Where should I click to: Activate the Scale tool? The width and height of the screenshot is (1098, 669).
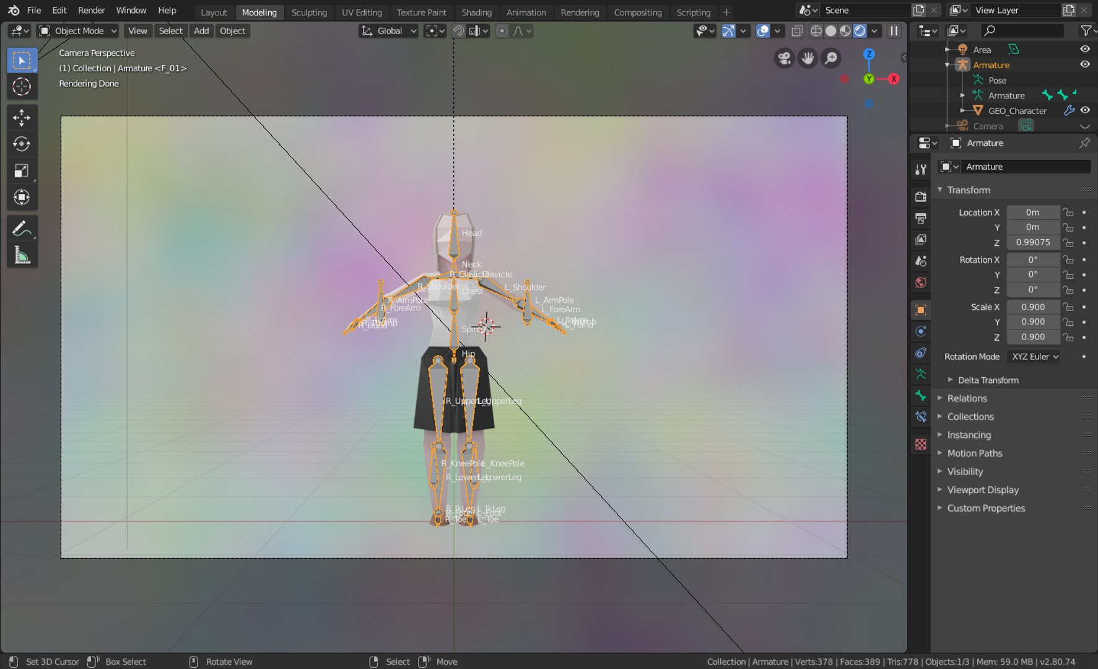pyautogui.click(x=22, y=170)
